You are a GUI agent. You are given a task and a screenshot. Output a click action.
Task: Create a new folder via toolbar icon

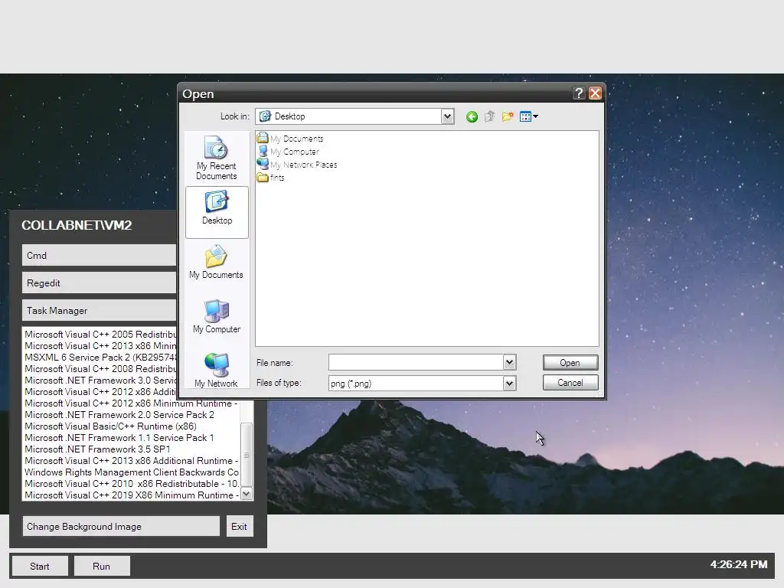tap(508, 117)
